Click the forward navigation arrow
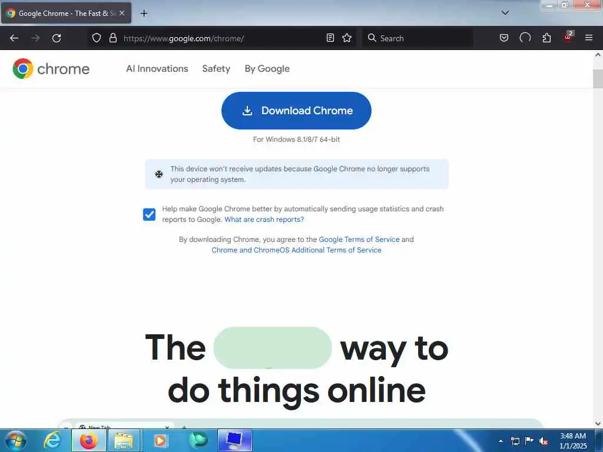Viewport: 603px width, 452px height. click(x=35, y=38)
